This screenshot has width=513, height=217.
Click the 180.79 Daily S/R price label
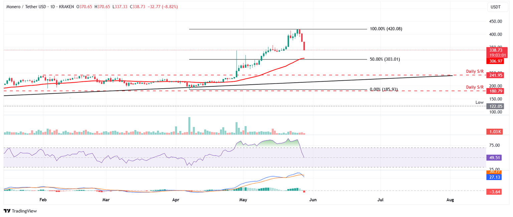click(495, 91)
